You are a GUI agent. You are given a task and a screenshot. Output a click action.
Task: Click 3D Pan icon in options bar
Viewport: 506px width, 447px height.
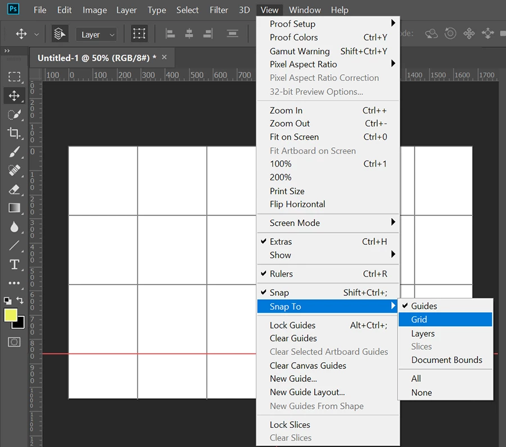(x=469, y=33)
